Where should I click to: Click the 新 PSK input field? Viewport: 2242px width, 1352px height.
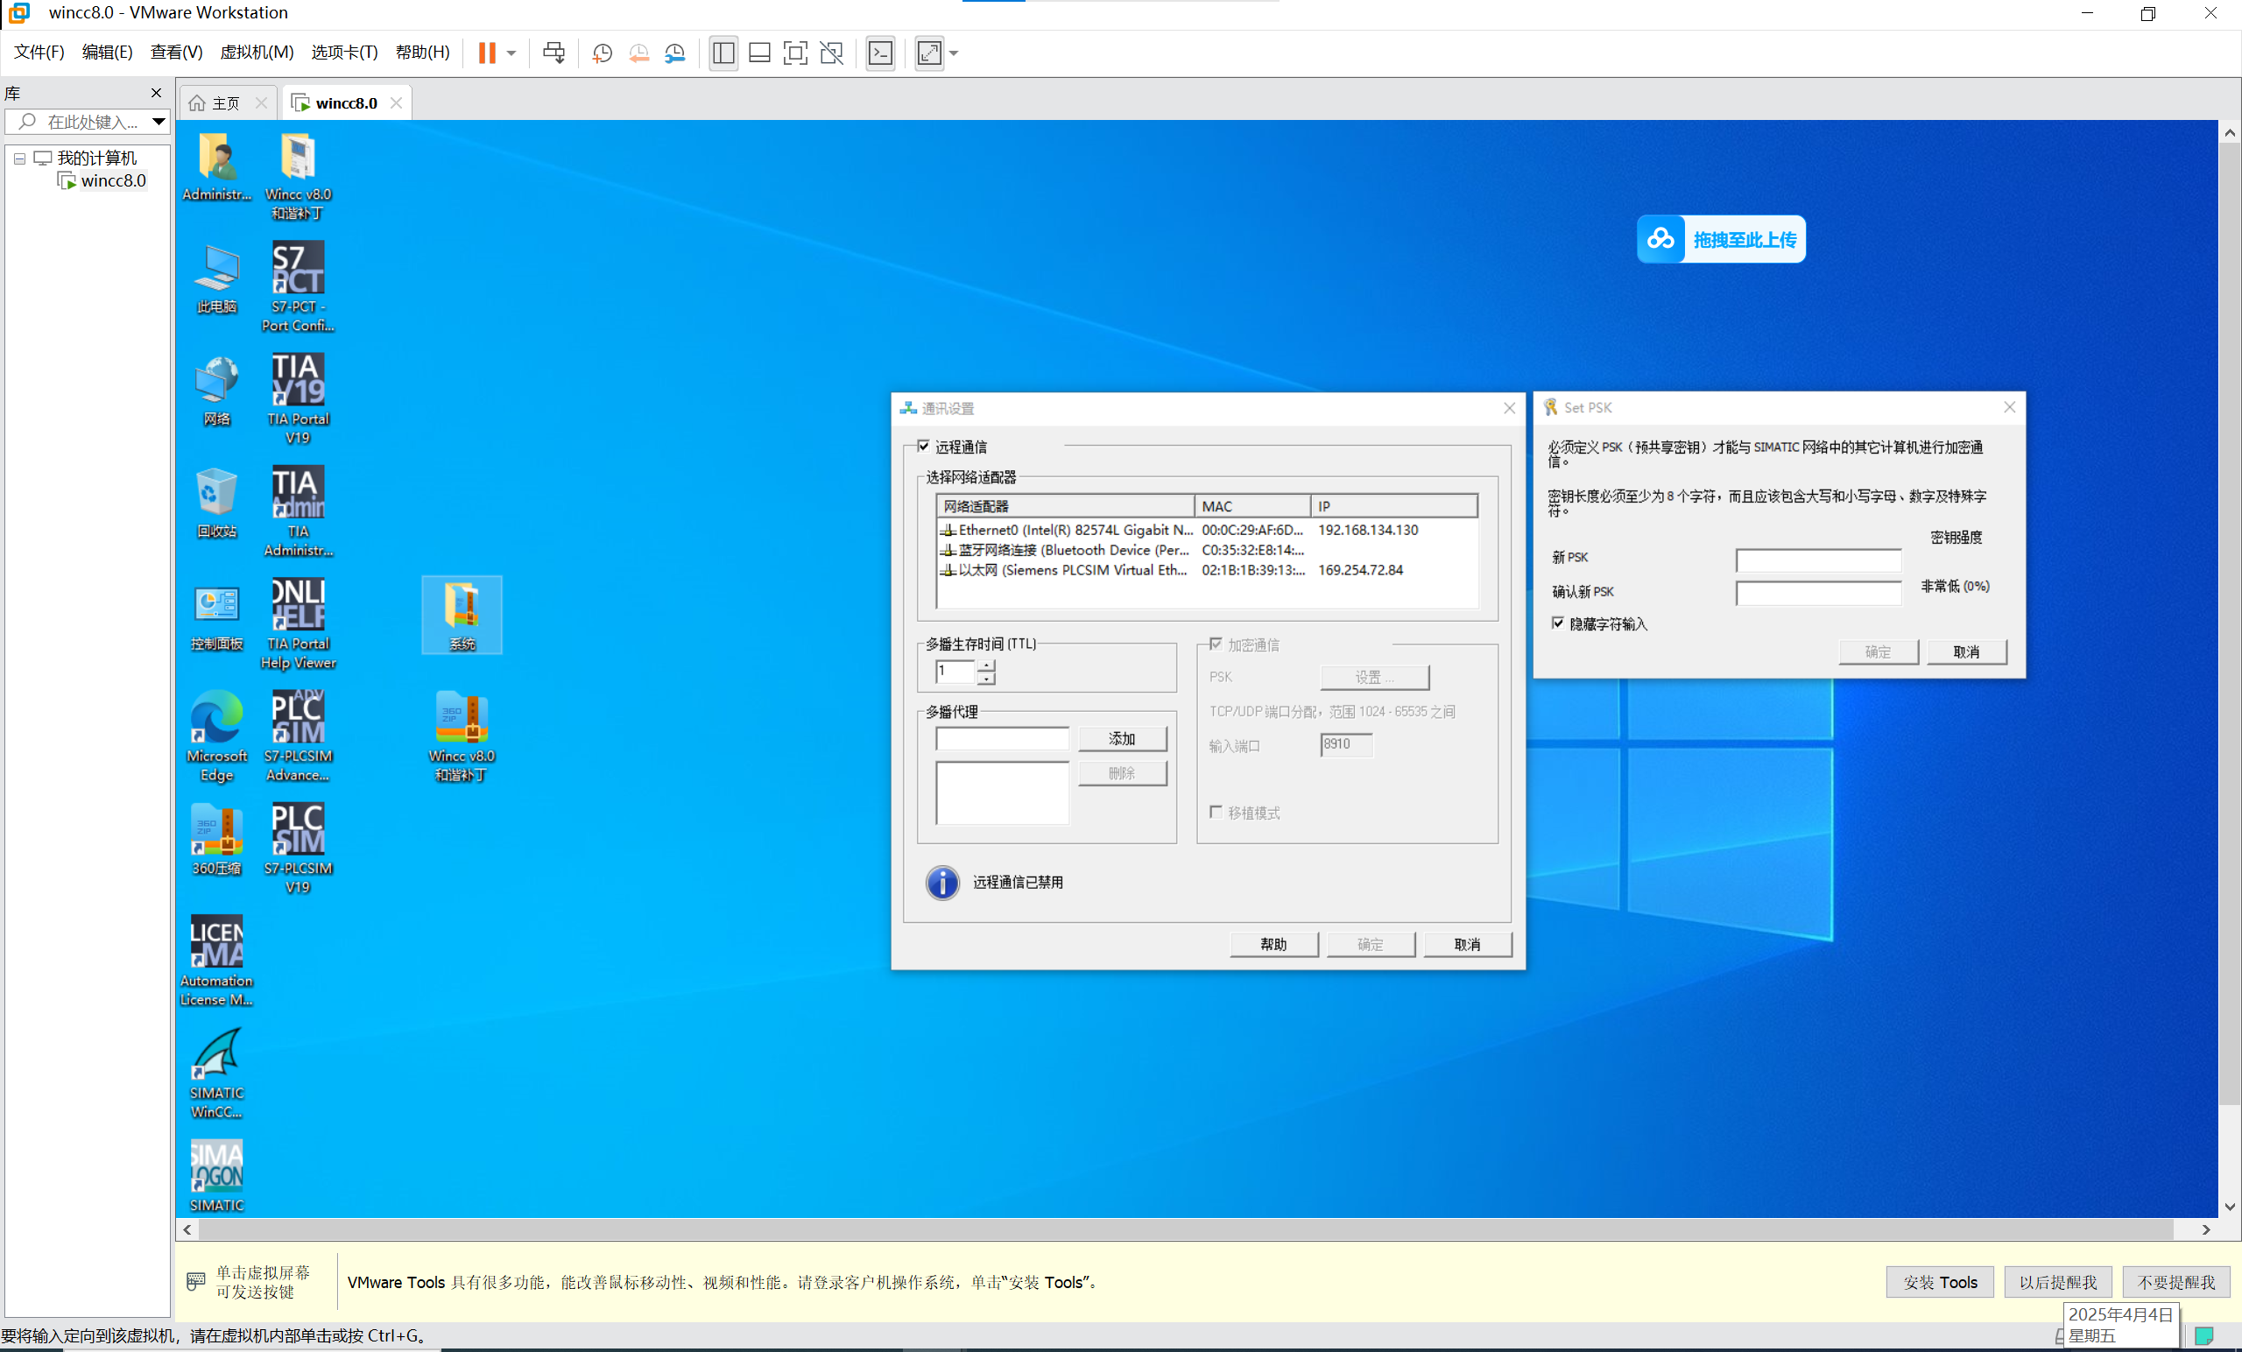1817,560
